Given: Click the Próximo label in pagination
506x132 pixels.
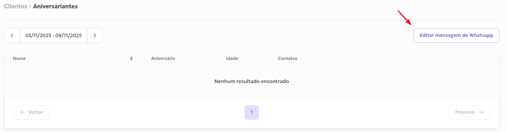Looking at the screenshot, I should click(465, 112).
